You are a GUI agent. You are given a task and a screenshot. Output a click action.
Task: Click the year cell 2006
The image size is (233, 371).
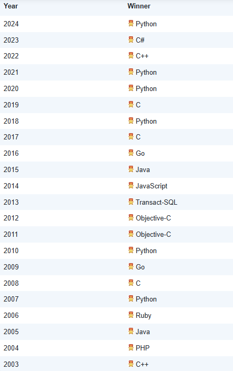11,315
